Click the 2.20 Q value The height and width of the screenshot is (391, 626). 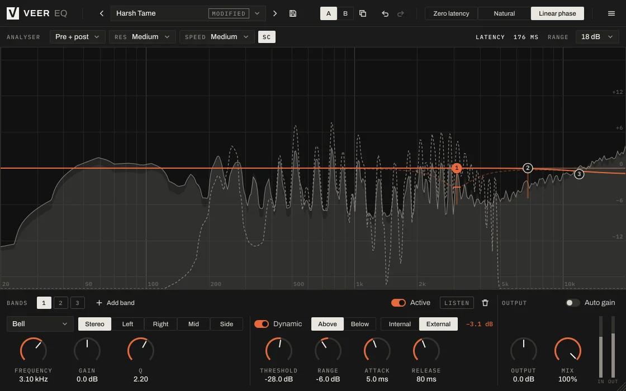[x=140, y=379]
